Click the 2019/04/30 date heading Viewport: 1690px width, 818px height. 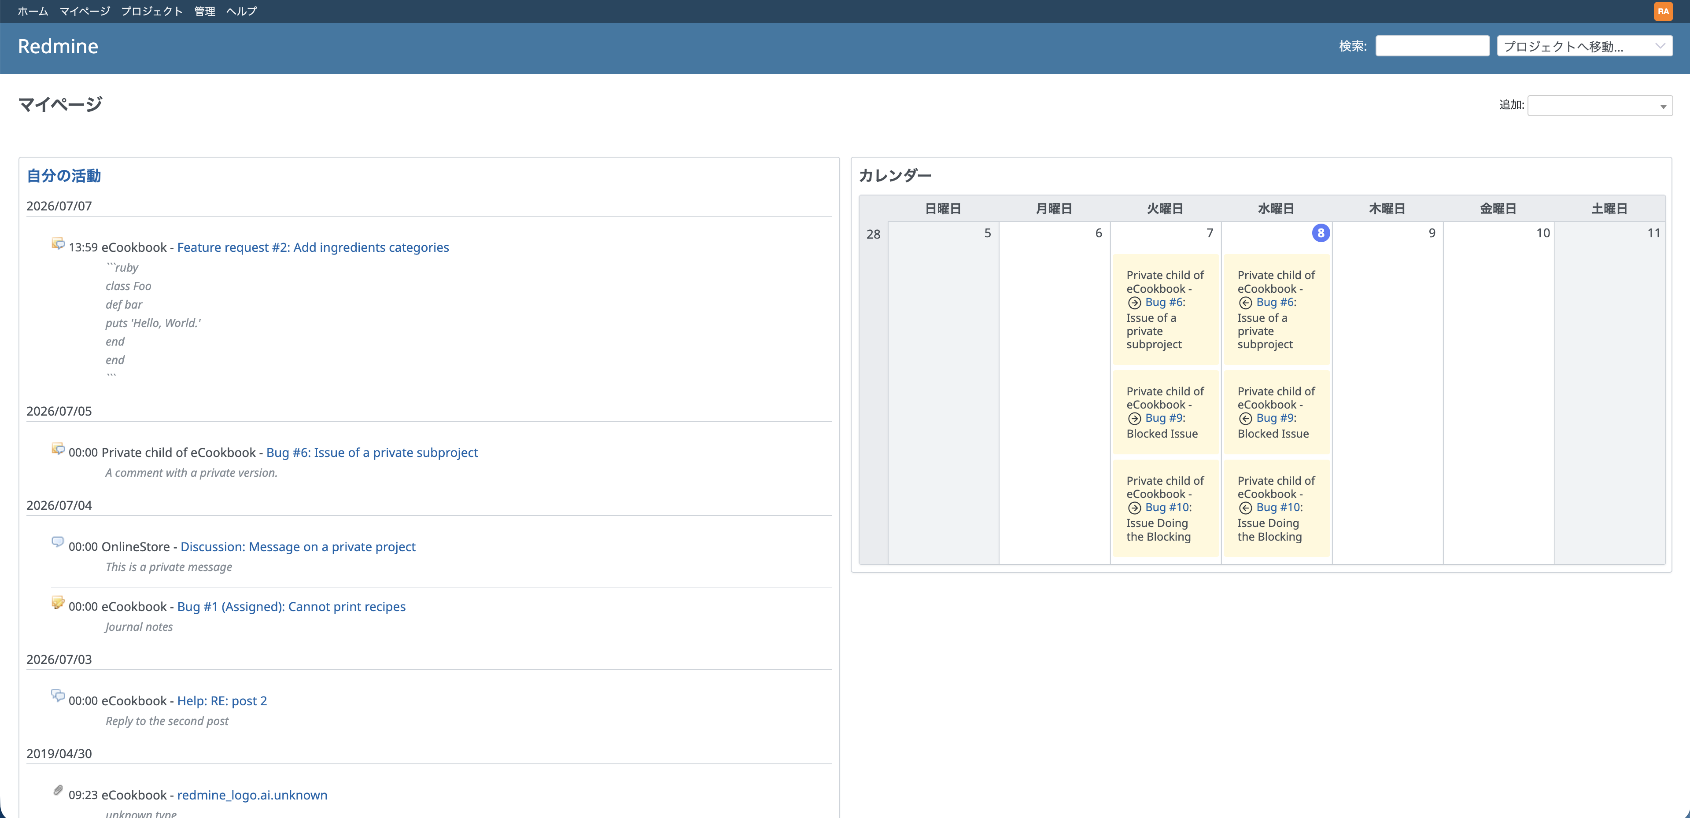(x=59, y=754)
